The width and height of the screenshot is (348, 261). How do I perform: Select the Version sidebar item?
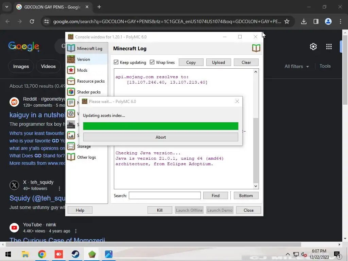87,59
